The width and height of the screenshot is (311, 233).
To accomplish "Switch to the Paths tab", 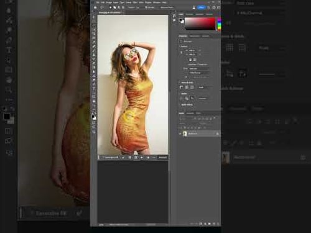I will coord(198,113).
